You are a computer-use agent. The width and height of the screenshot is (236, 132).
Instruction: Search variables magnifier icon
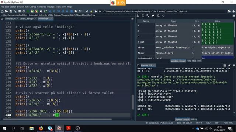coord(158,15)
